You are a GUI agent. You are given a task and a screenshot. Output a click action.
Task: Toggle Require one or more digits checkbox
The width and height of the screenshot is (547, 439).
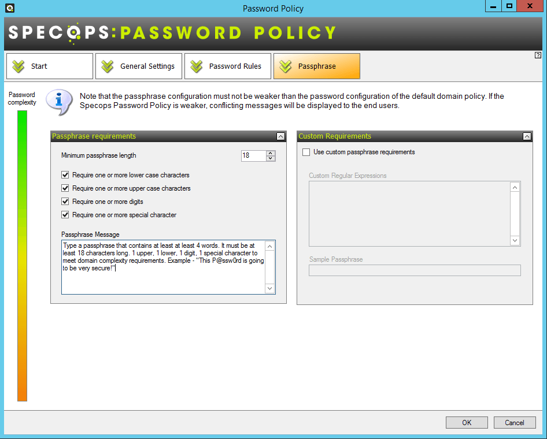(65, 202)
